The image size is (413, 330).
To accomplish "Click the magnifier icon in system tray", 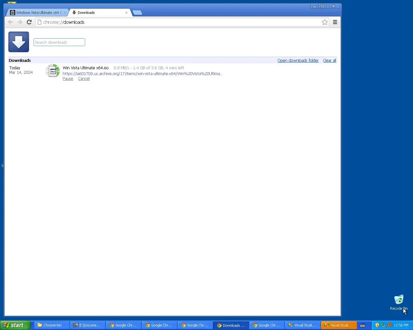I will point(389,325).
